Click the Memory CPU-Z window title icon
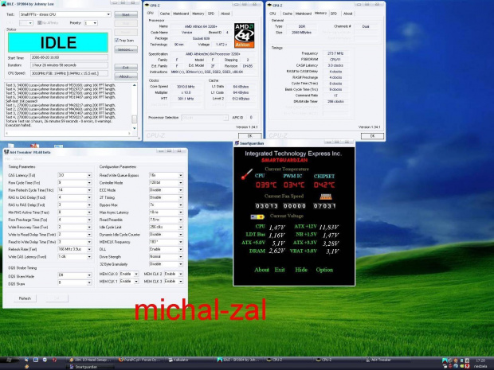The height and width of the screenshot is (370, 494). [x=269, y=6]
